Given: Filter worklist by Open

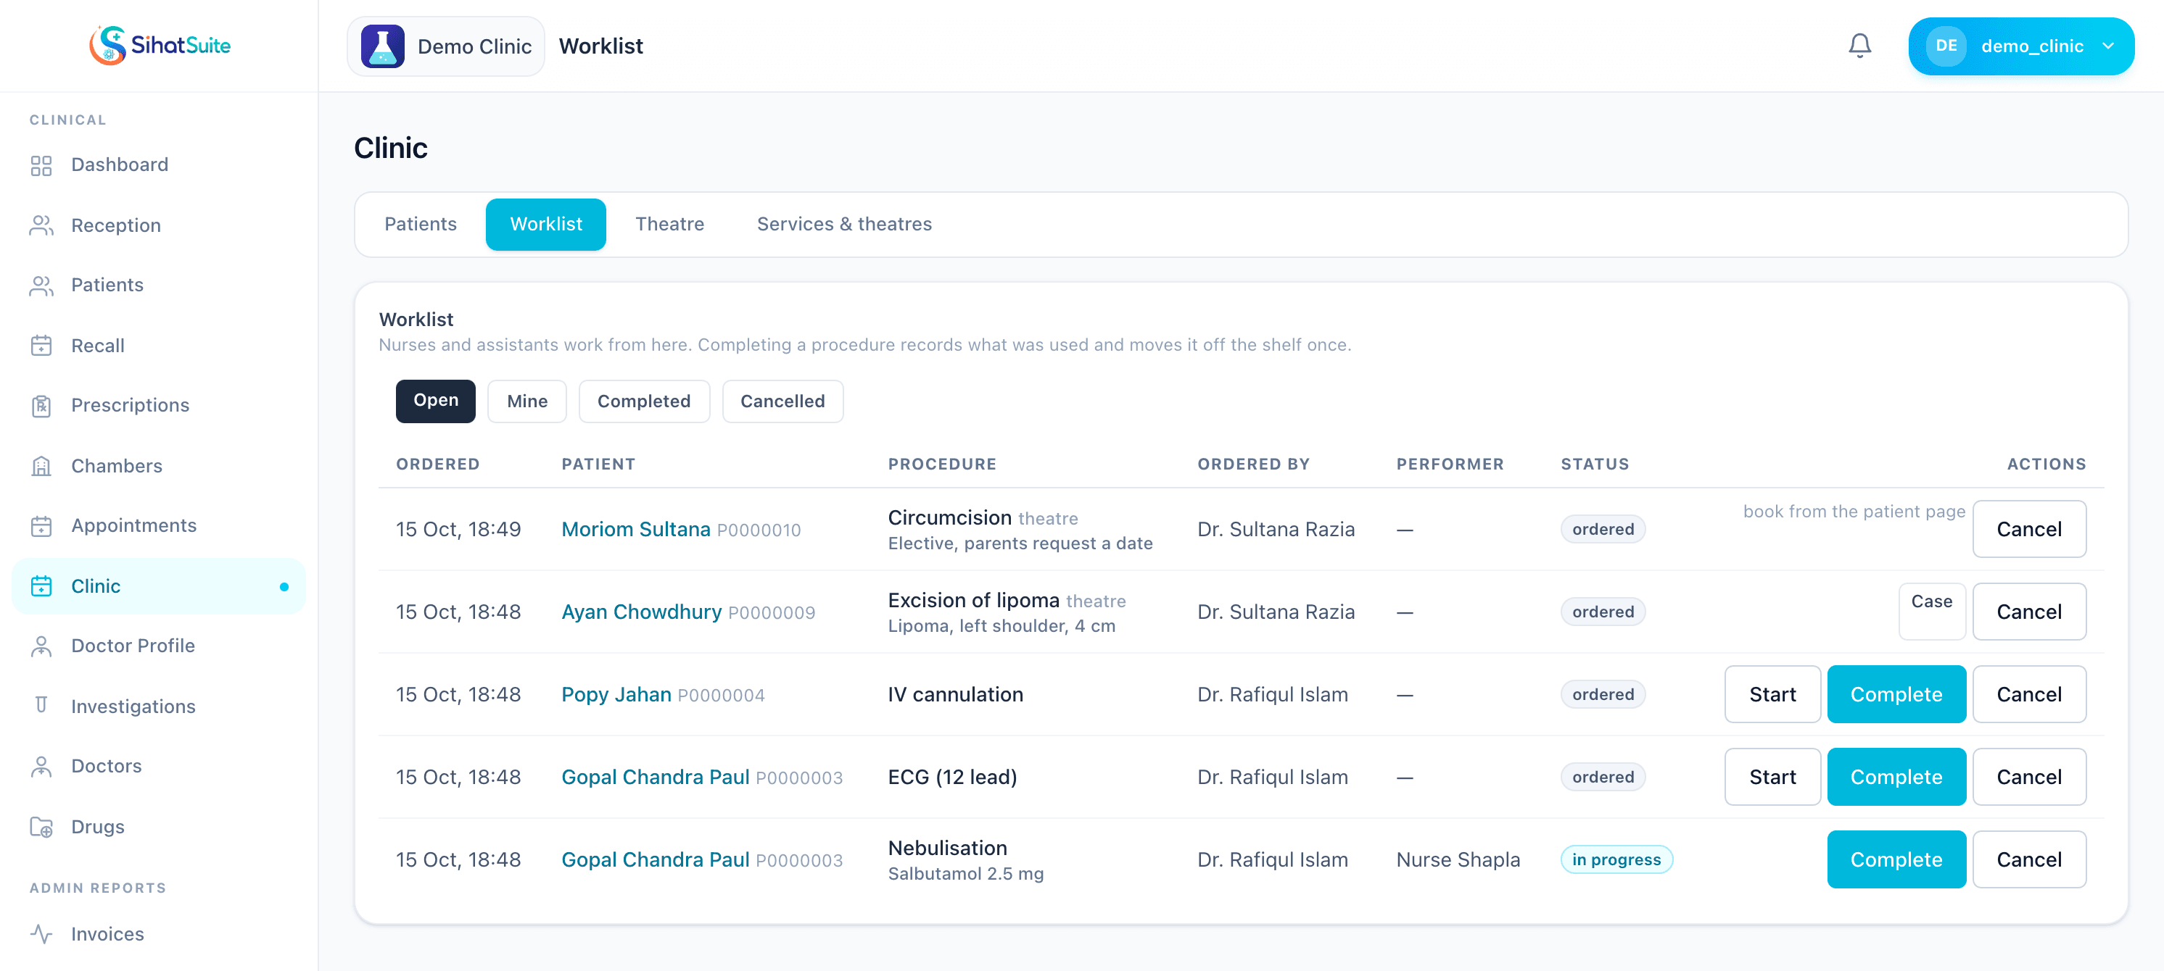Looking at the screenshot, I should coord(435,401).
